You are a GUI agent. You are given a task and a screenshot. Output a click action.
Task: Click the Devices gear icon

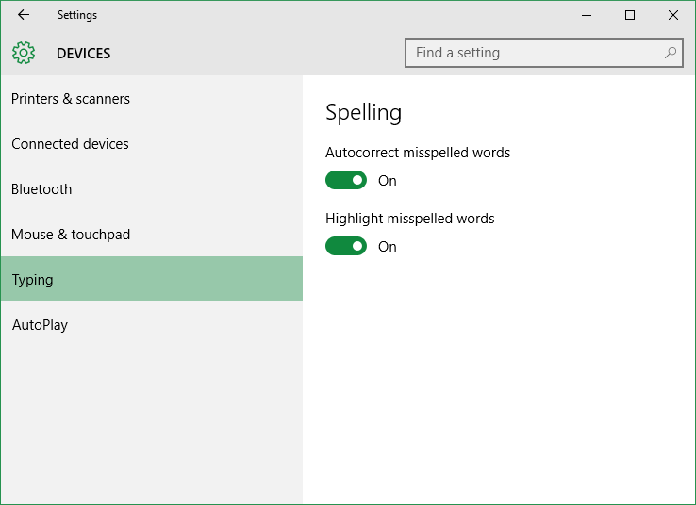pos(24,53)
